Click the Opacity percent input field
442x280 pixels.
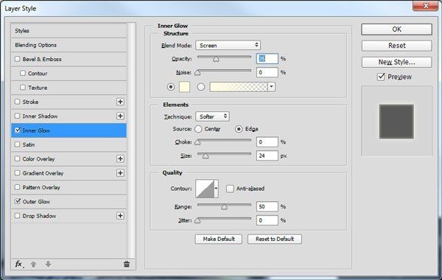267,58
